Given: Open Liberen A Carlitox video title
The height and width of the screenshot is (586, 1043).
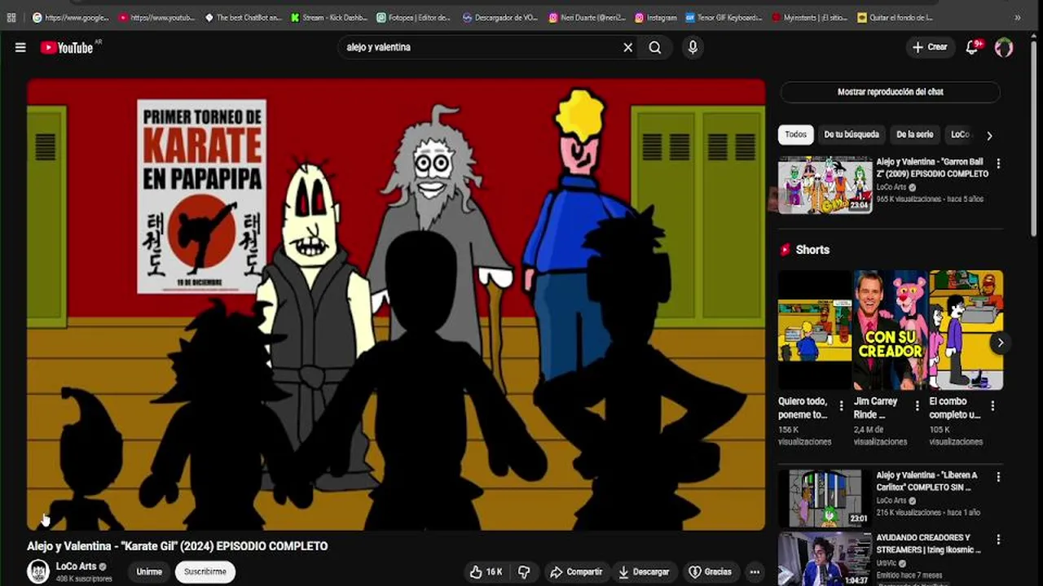Looking at the screenshot, I should click(x=926, y=481).
